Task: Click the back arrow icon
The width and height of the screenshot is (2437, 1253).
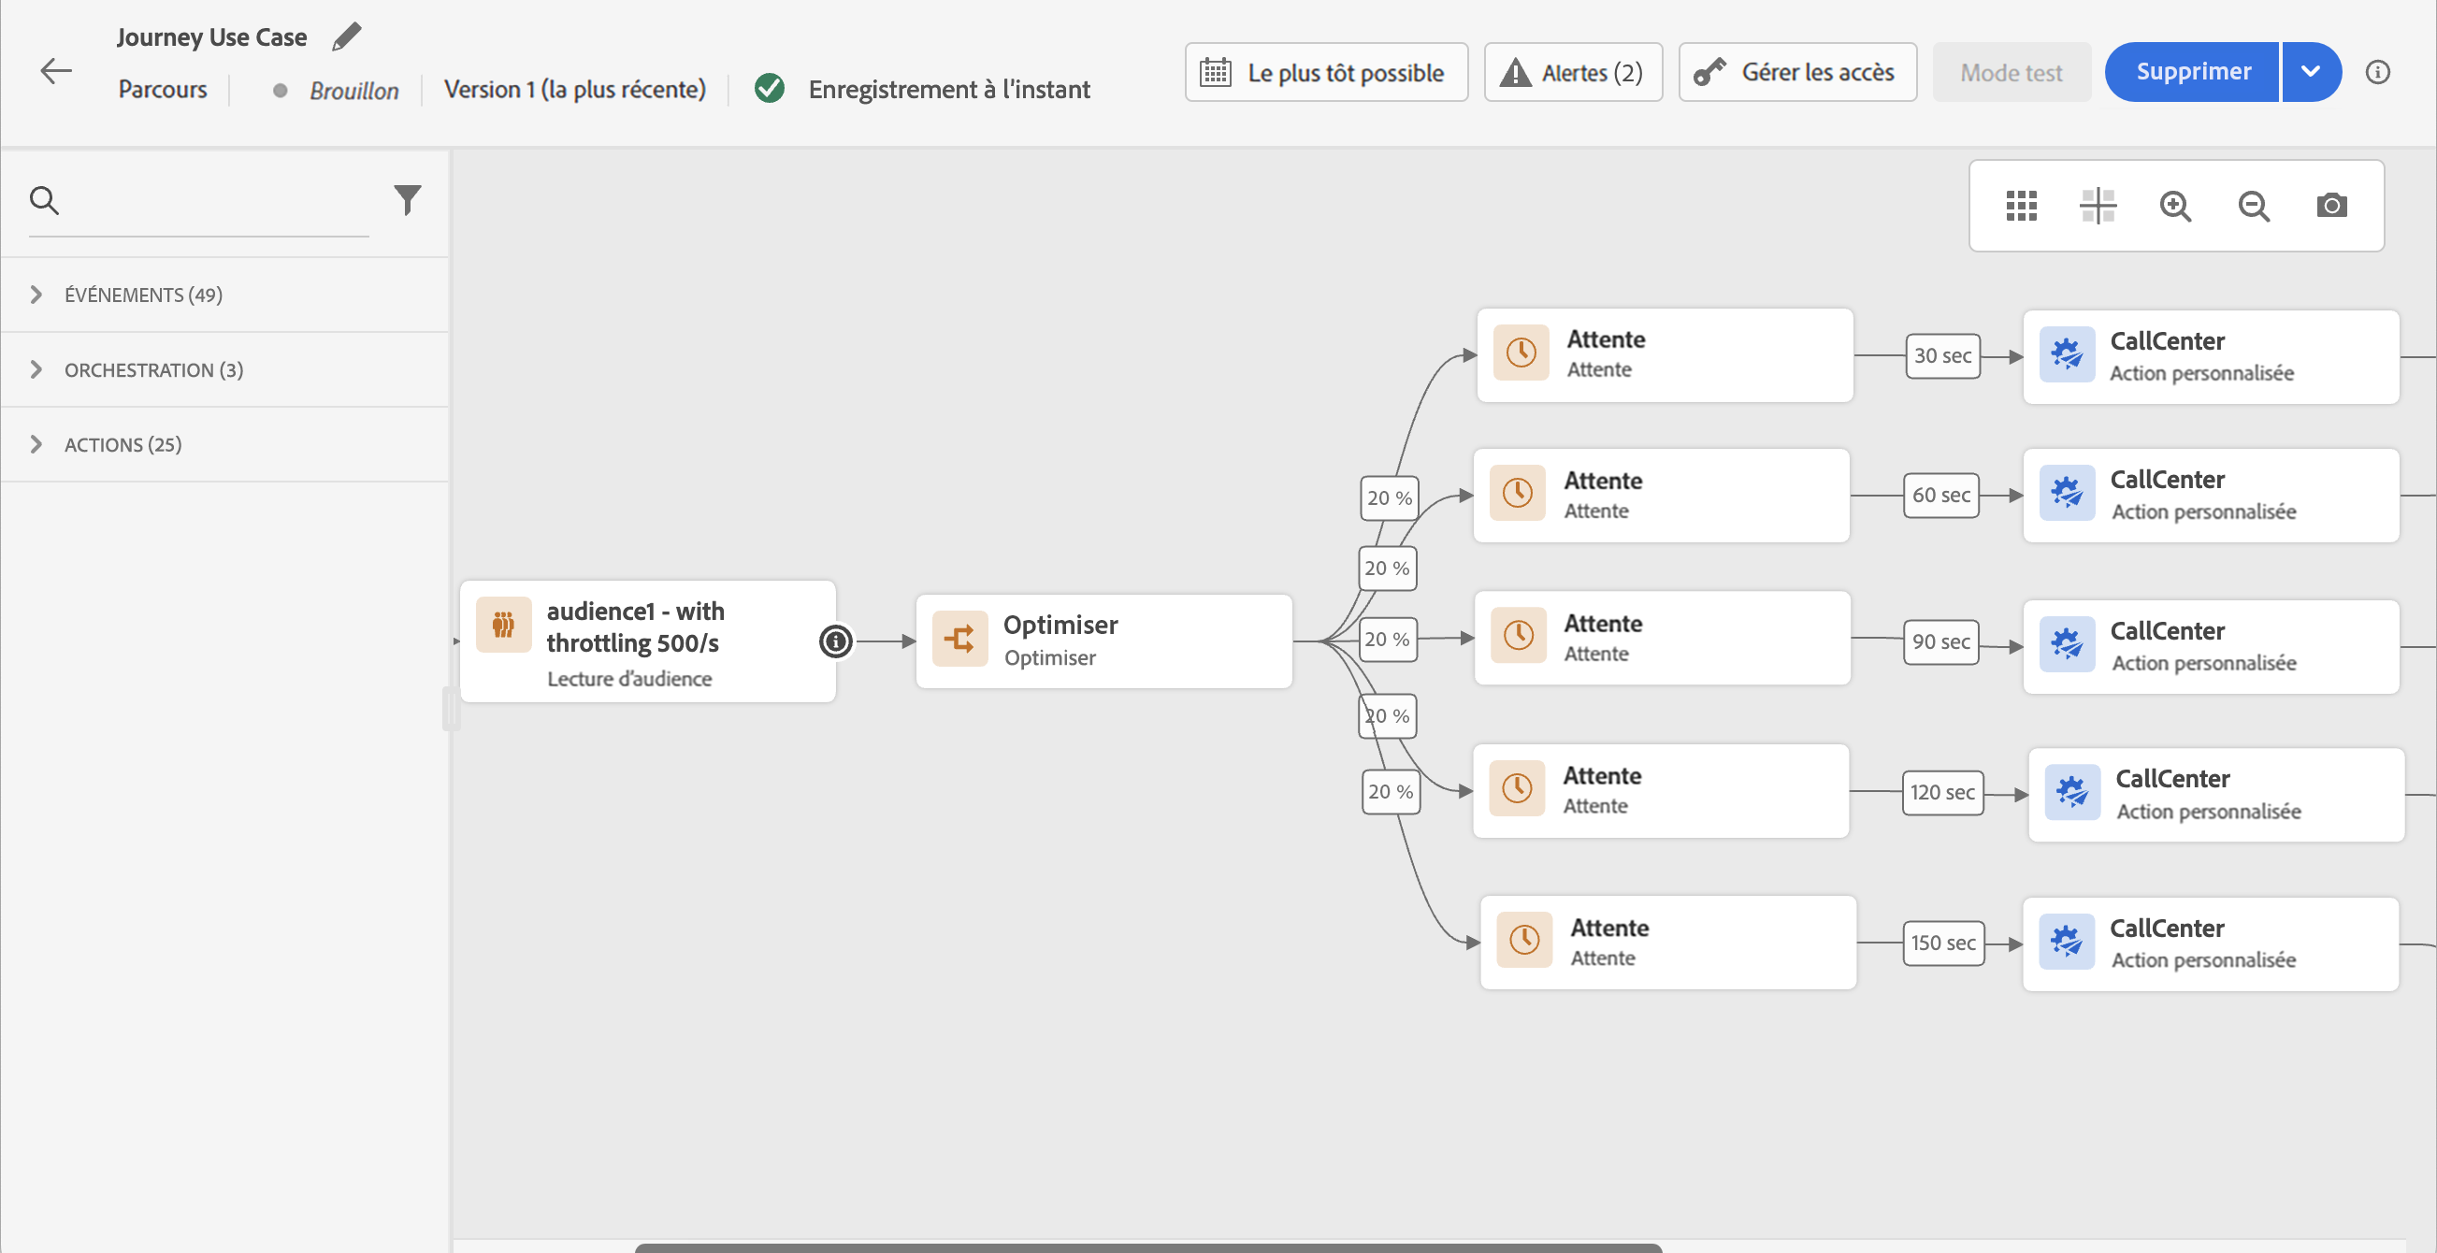Action: [x=56, y=71]
